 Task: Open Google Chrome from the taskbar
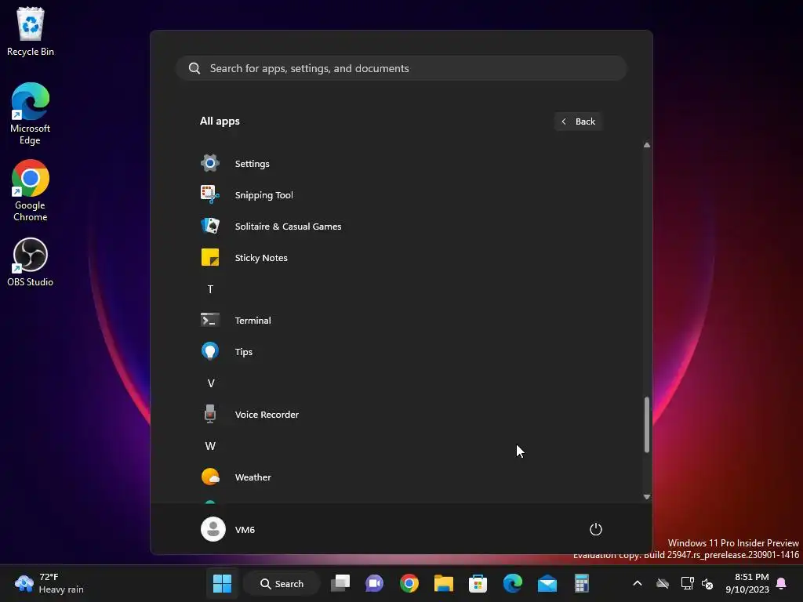409,583
